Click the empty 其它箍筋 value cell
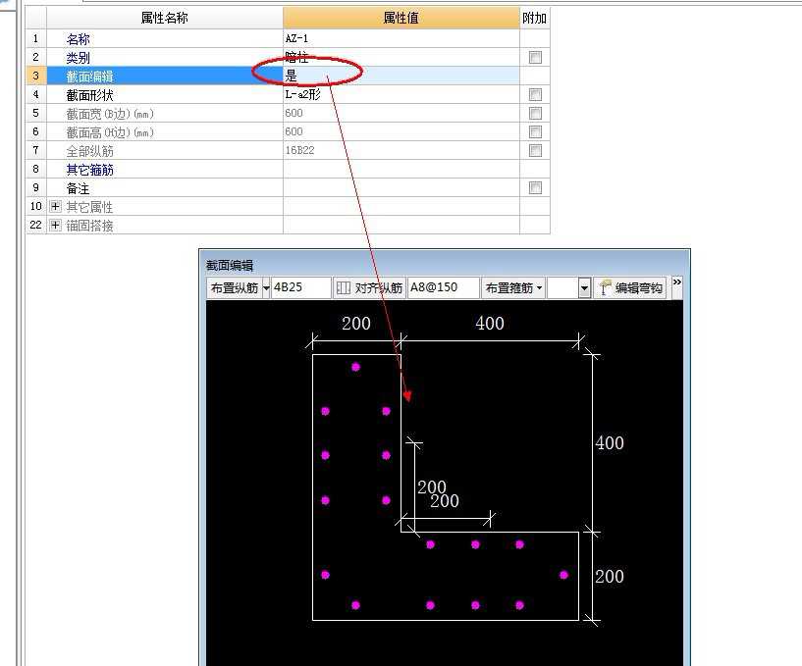 401,169
